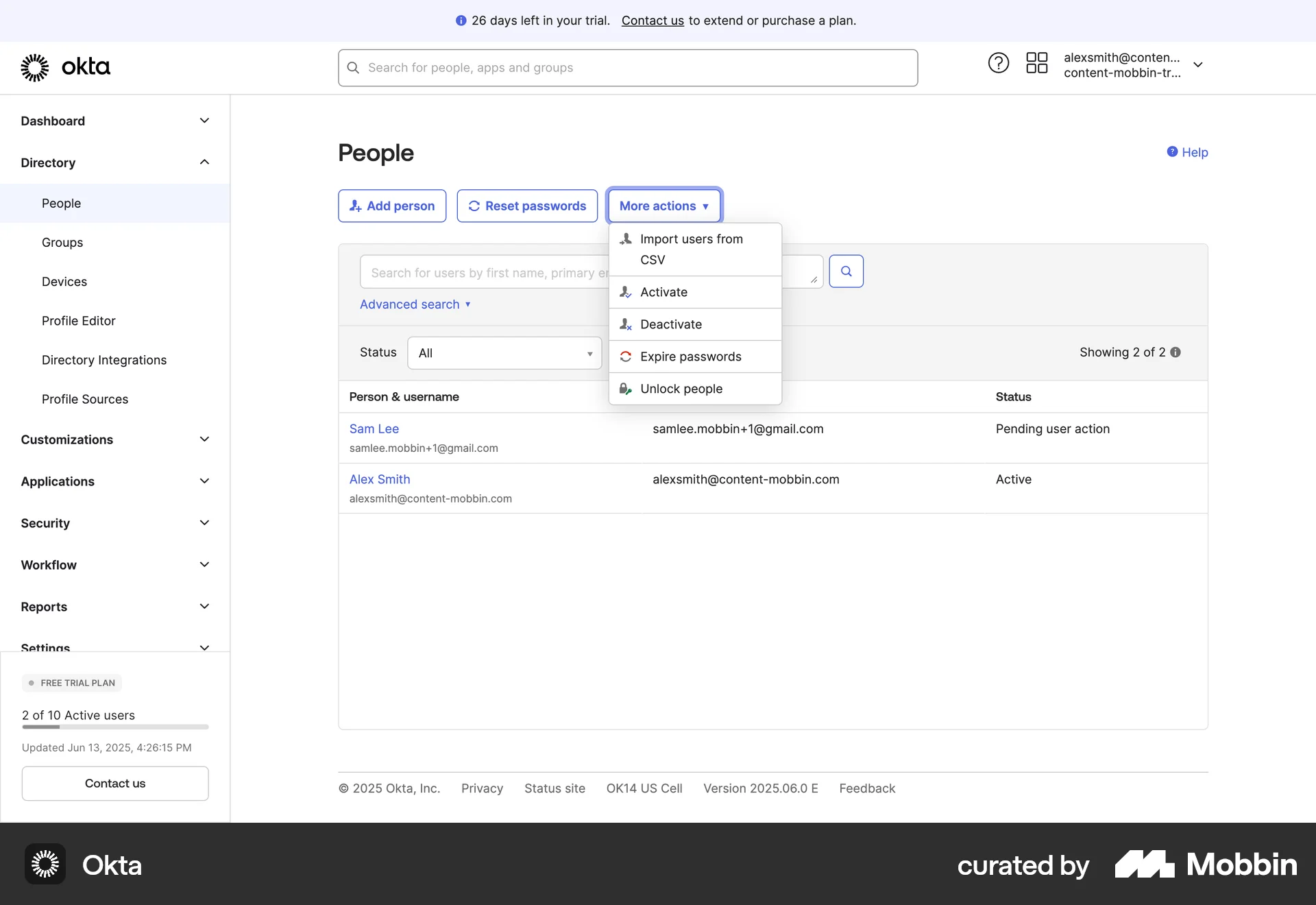Select Expire passwords from the actions menu
Viewport: 1316px width, 905px height.
690,356
